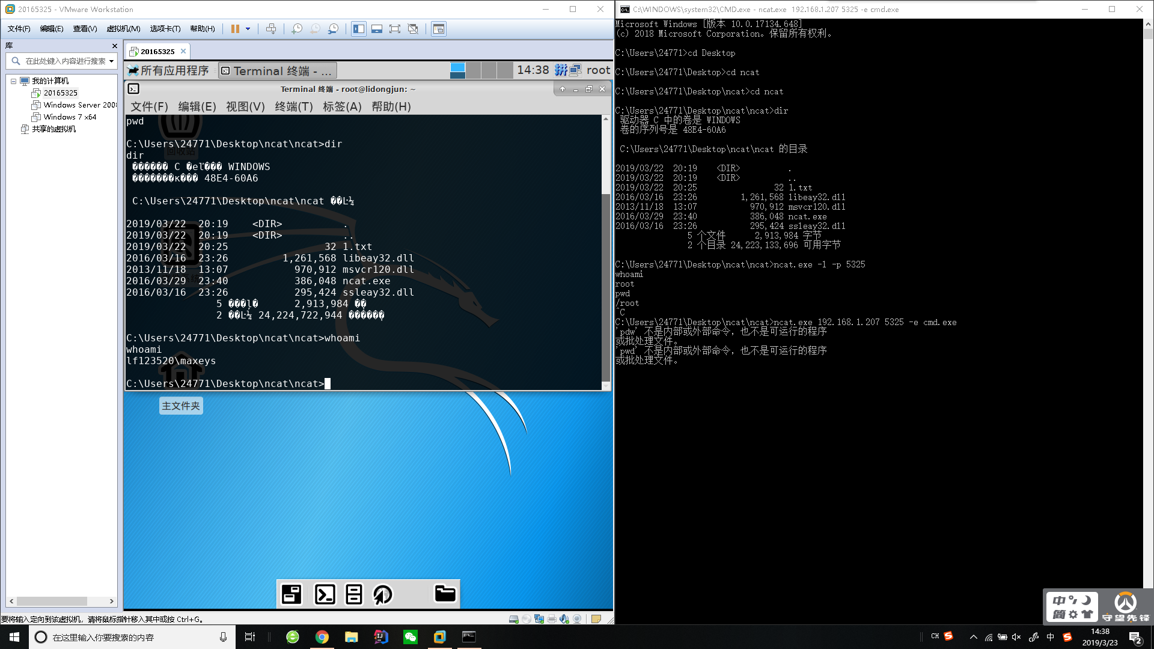Open the 主文件夹 desktop folder
Image resolution: width=1154 pixels, height=649 pixels.
180,406
